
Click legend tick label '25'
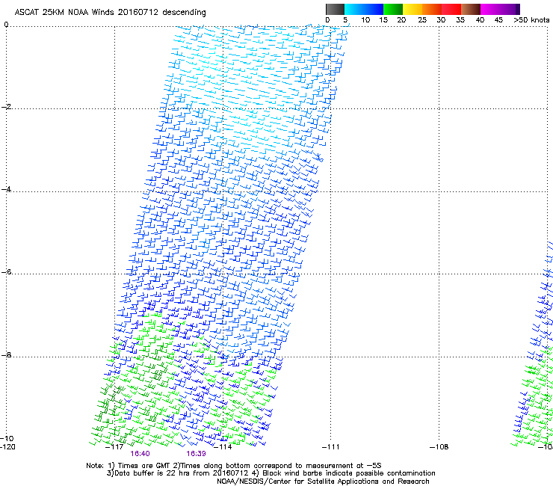(422, 20)
